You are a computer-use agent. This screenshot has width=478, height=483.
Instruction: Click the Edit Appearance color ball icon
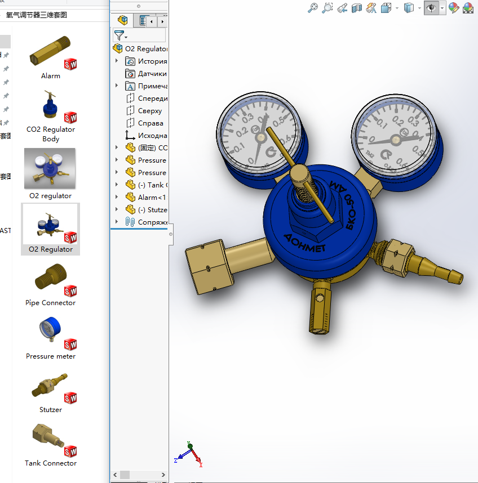coord(454,8)
